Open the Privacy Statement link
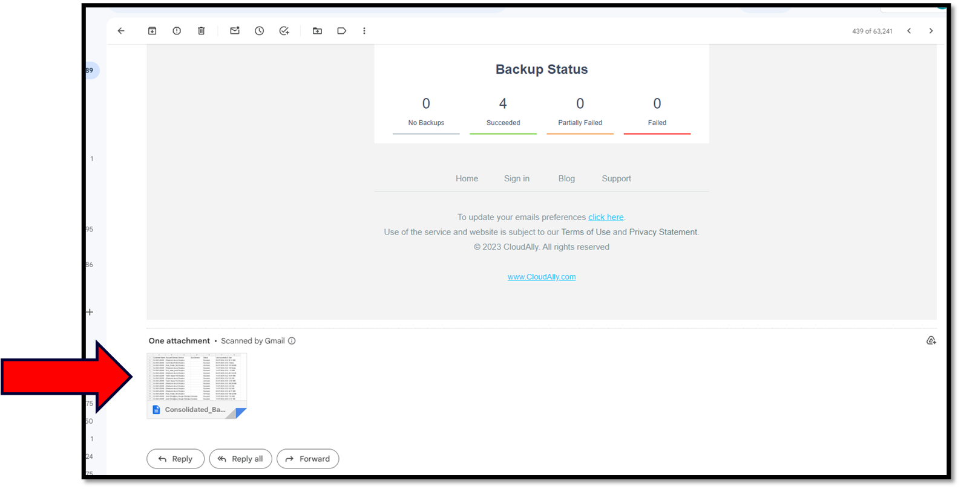This screenshot has height=489, width=961. (x=663, y=232)
